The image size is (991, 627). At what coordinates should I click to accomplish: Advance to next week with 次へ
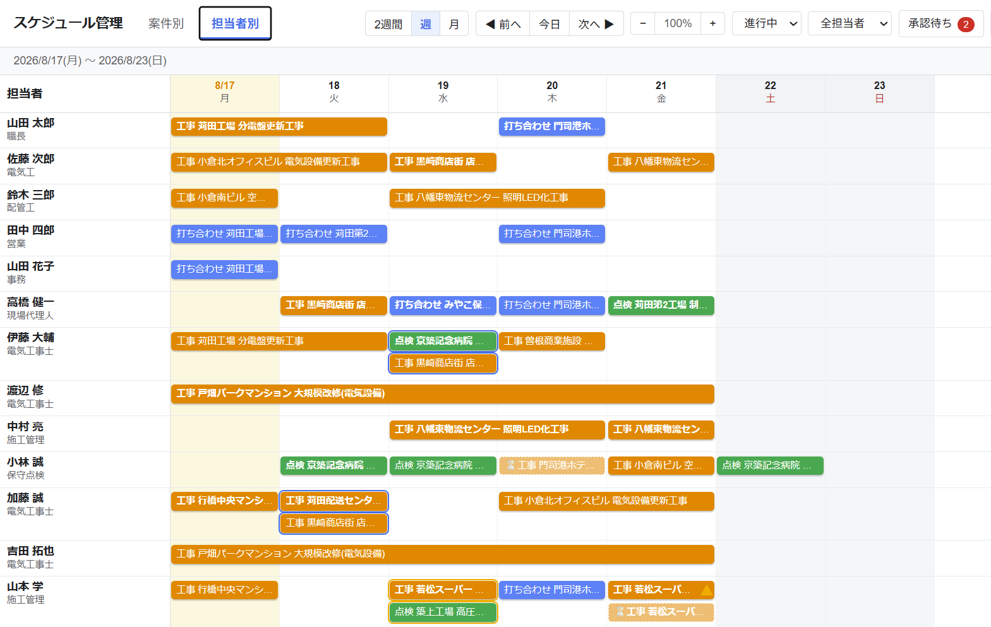point(596,24)
